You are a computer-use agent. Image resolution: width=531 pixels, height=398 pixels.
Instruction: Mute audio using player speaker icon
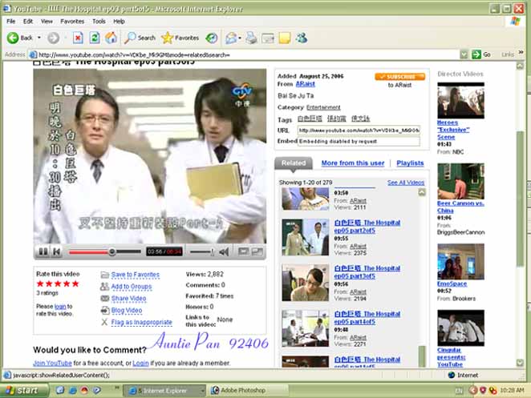224,251
